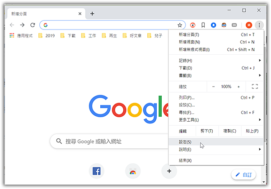Click the Google logo
Viewport: 271px width, 189px height.
[x=129, y=109]
